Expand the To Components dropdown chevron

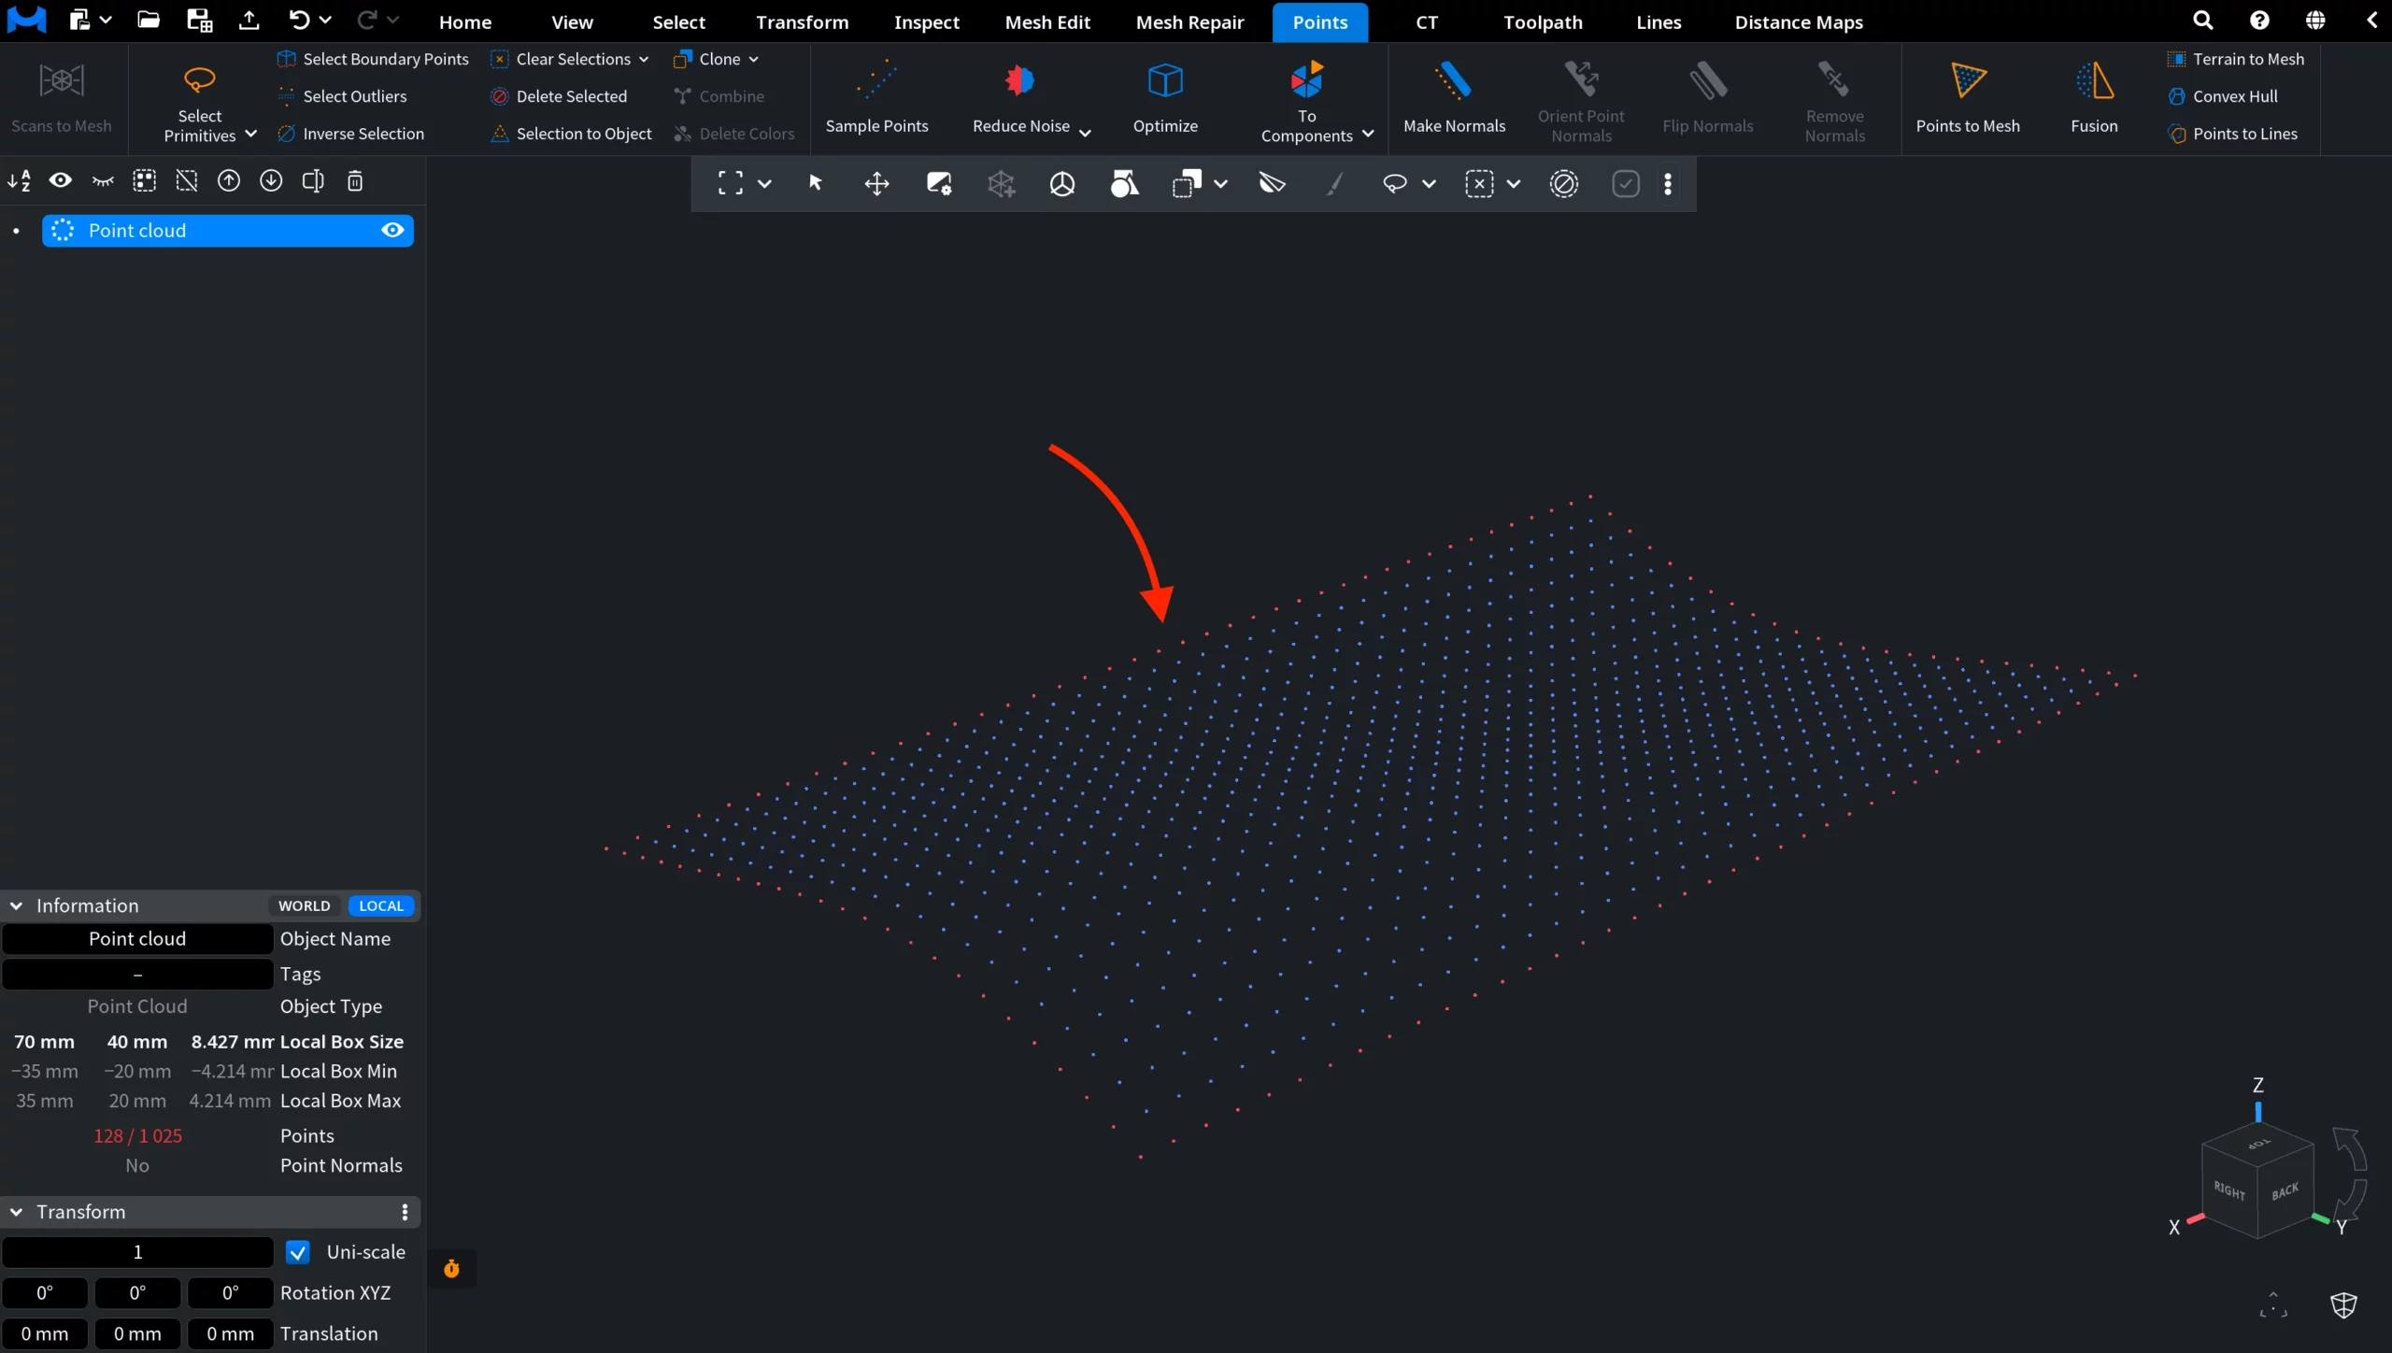pos(1368,135)
